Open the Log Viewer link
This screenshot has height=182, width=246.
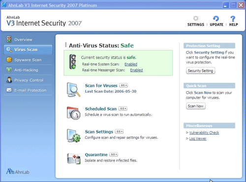pyautogui.click(x=198, y=139)
